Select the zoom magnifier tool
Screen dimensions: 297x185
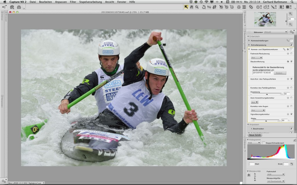pyautogui.click(x=197, y=7)
